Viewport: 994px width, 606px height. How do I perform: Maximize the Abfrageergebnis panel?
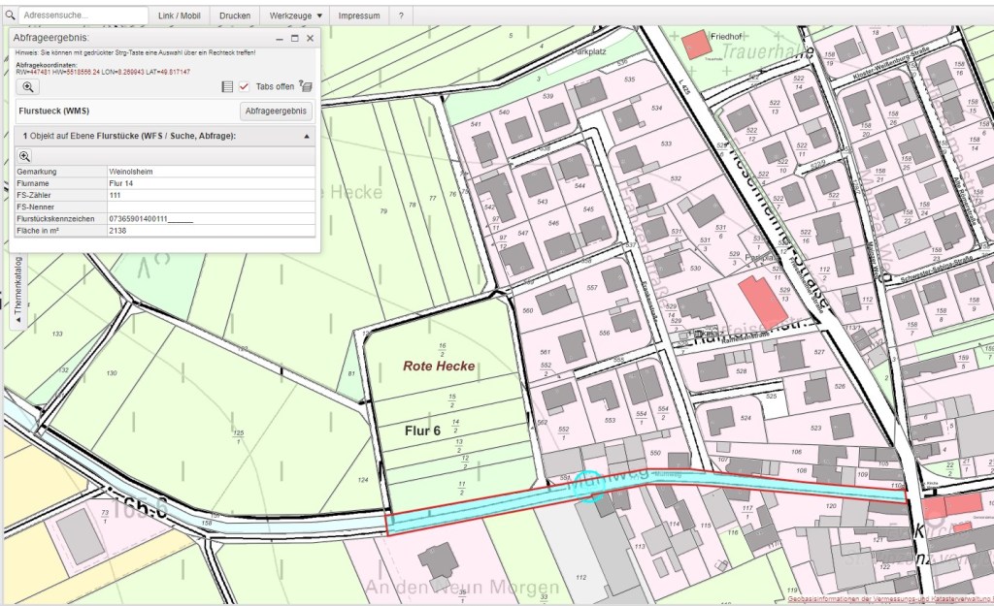(295, 38)
